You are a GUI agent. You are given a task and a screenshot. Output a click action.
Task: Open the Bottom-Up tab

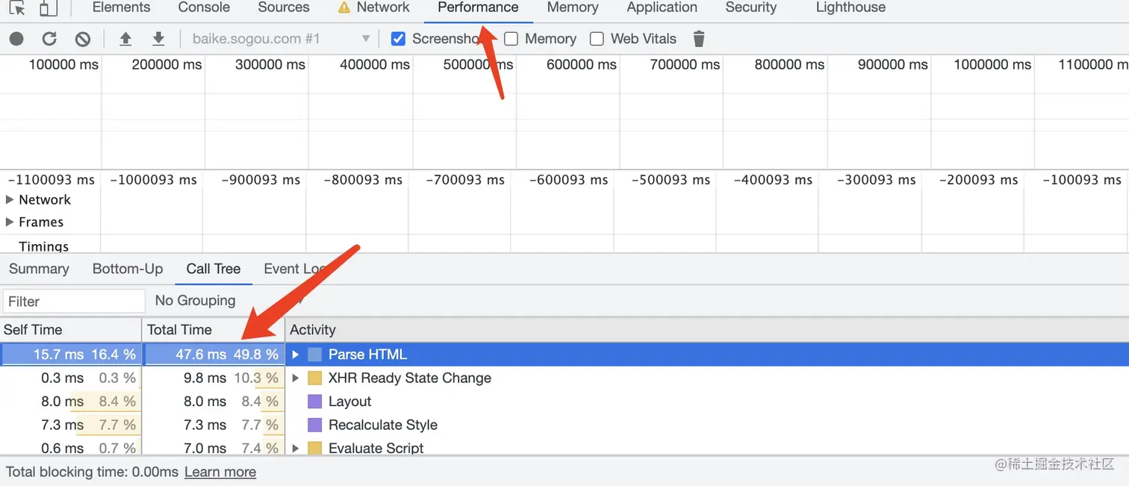128,269
